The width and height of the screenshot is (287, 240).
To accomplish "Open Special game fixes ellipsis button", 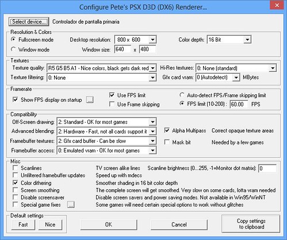I will (71, 205).
